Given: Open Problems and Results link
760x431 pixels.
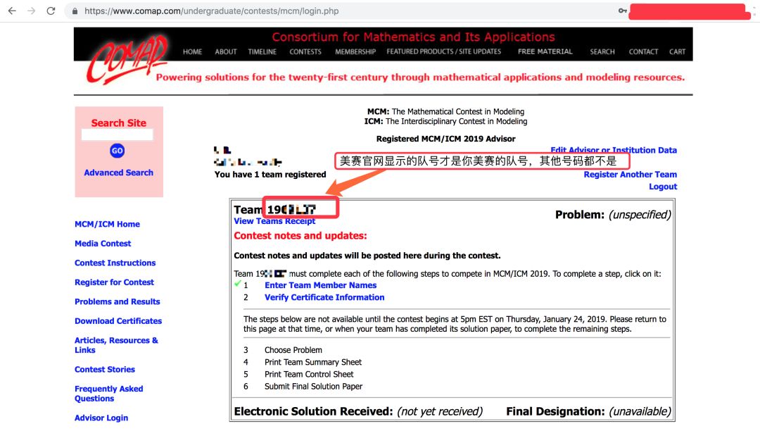Looking at the screenshot, I should point(118,301).
